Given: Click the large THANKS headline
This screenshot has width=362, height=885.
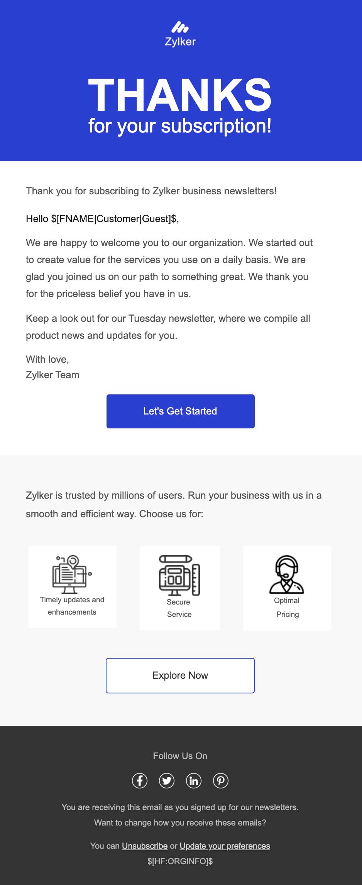Looking at the screenshot, I should coord(180,95).
